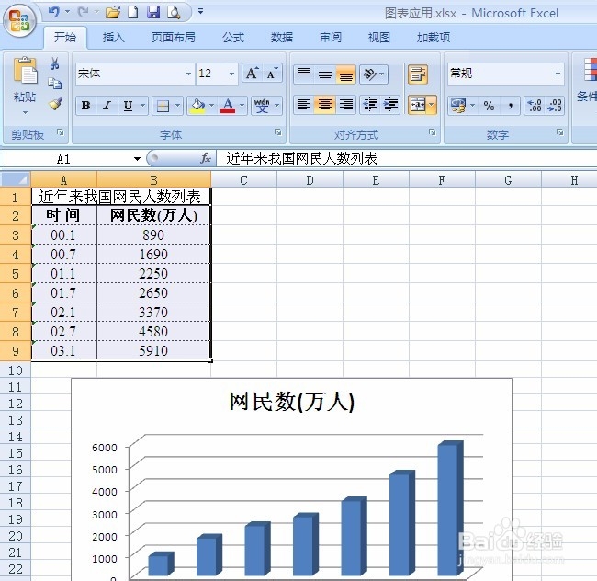The height and width of the screenshot is (581, 597).
Task: Increase decimal places
Action: point(534,106)
